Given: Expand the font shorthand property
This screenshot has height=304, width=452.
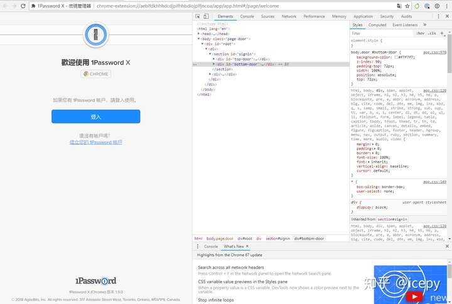Looking at the screenshot, I should pos(368,162).
